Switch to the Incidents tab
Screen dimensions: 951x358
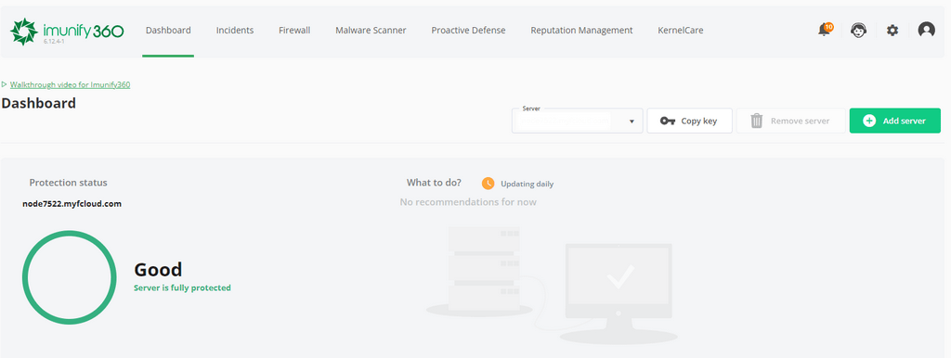(x=235, y=30)
